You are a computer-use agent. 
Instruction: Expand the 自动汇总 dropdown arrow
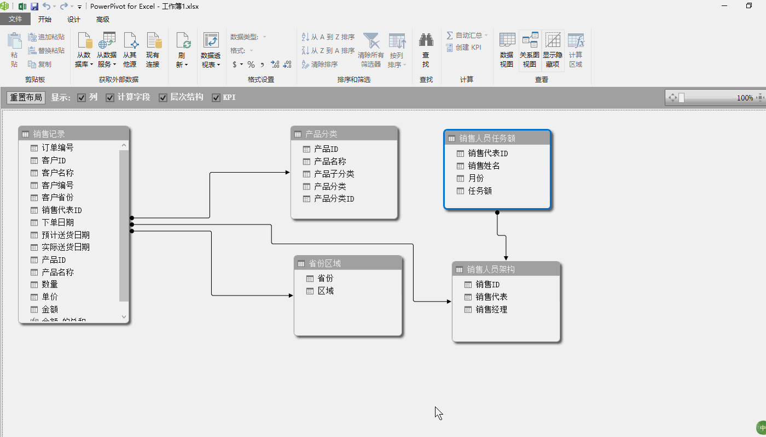click(487, 35)
